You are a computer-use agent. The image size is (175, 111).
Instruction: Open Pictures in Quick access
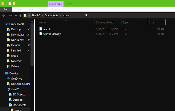(16, 45)
